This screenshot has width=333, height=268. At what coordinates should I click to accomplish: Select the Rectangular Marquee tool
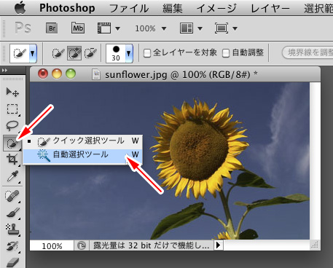pyautogui.click(x=12, y=109)
